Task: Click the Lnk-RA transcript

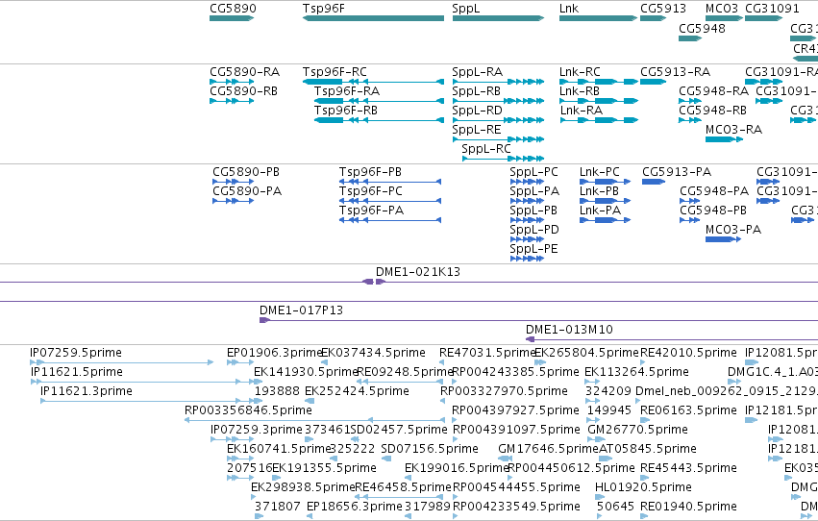Action: coord(599,120)
